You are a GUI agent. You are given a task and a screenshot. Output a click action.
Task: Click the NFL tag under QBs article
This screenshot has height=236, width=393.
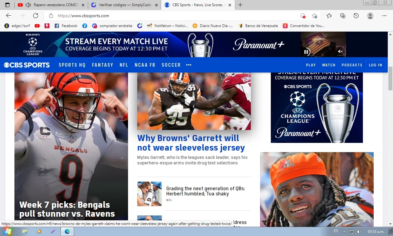tap(169, 200)
